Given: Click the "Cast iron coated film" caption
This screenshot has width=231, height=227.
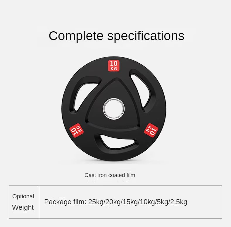Looking at the screenshot, I should tap(110, 175).
